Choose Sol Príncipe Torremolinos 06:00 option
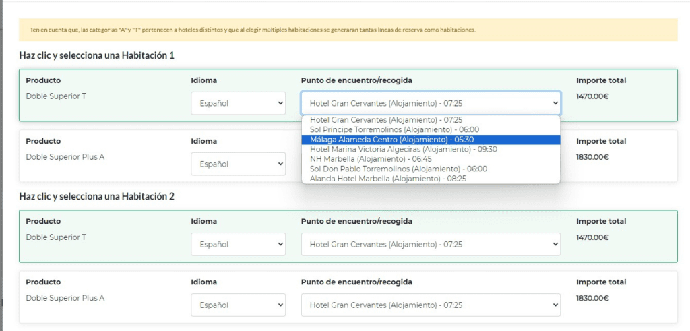Screen dimensions: 690x331 click(394, 129)
